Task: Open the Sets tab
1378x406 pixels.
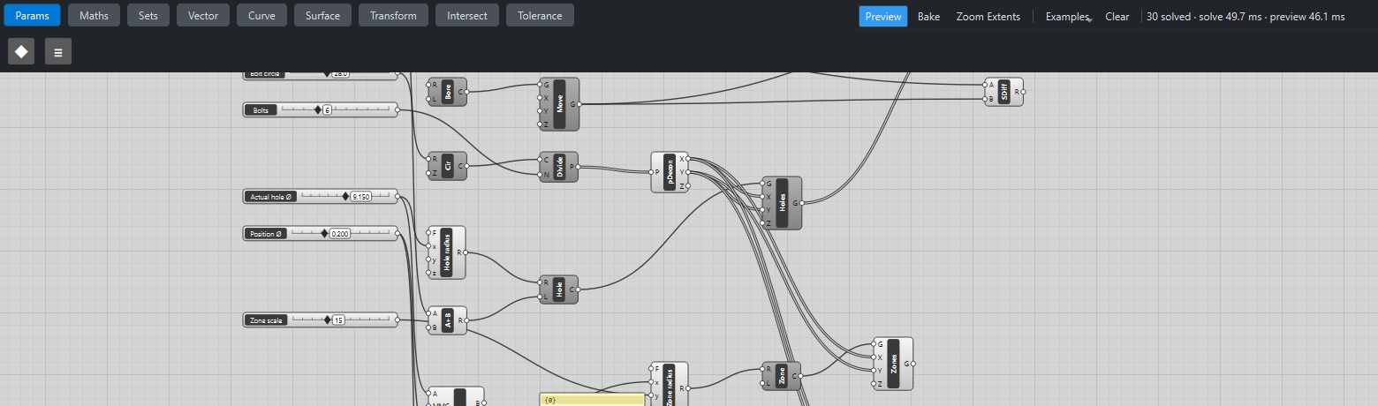Action: pyautogui.click(x=148, y=16)
